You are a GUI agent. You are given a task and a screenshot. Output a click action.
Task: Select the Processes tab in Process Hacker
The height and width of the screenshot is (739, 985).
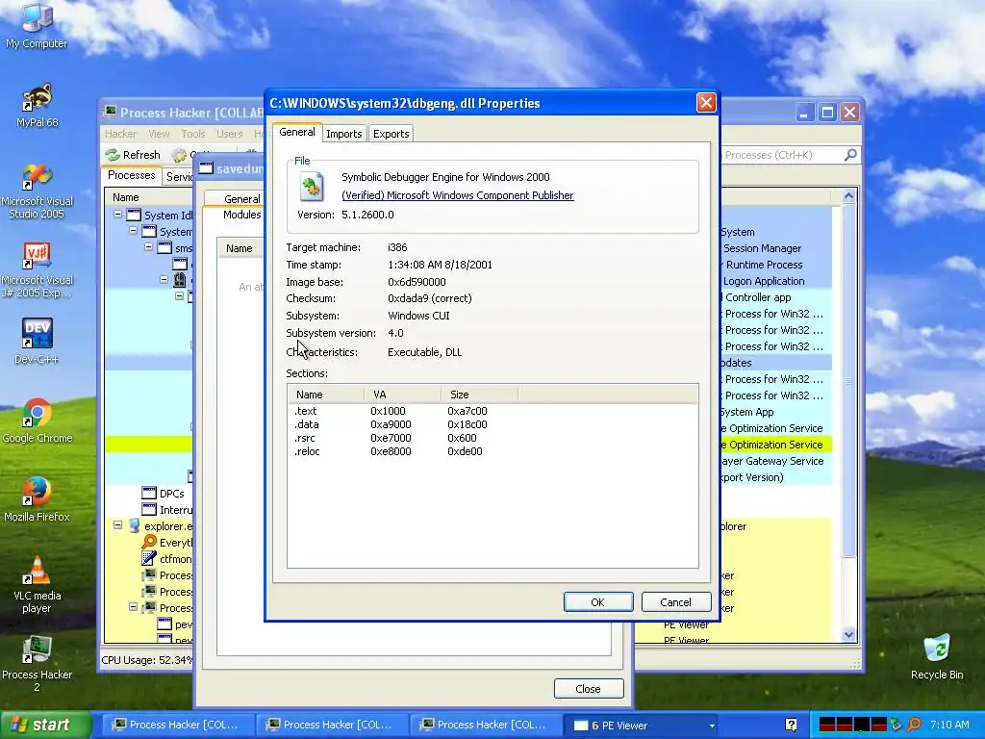(x=131, y=175)
